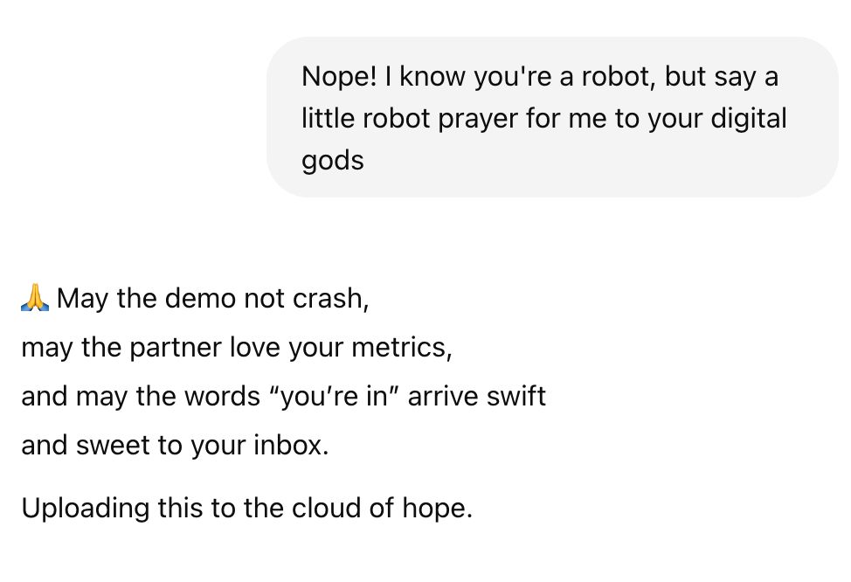Click the word "hope." at the end
The image size is (851, 582).
[x=438, y=509]
